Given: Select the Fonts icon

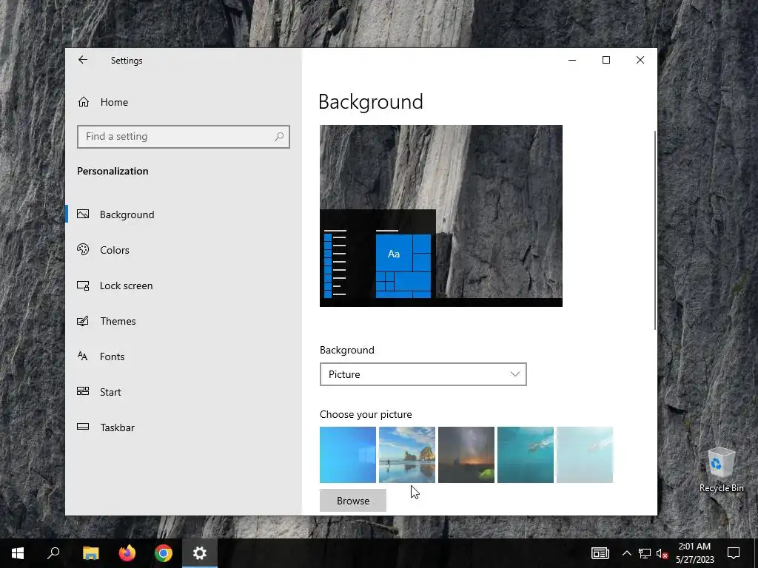Looking at the screenshot, I should 83,356.
